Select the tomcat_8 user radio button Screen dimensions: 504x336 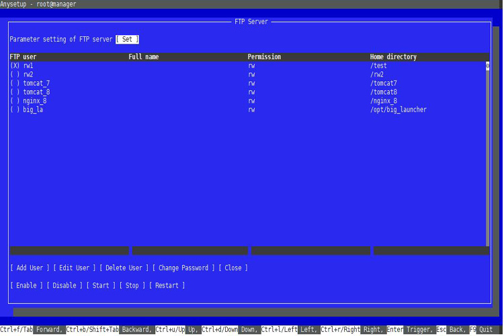click(15, 92)
